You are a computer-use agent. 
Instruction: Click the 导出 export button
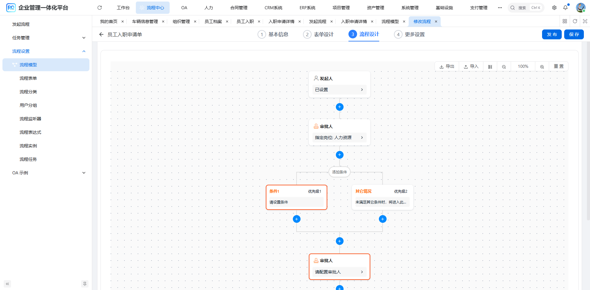[x=447, y=67]
